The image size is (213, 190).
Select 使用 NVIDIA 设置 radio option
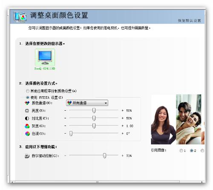click(x=28, y=98)
